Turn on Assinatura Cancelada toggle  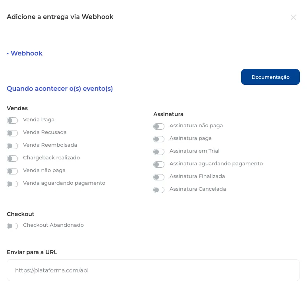159,190
